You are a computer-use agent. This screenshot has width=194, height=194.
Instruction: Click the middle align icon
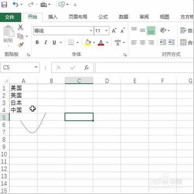(142, 31)
